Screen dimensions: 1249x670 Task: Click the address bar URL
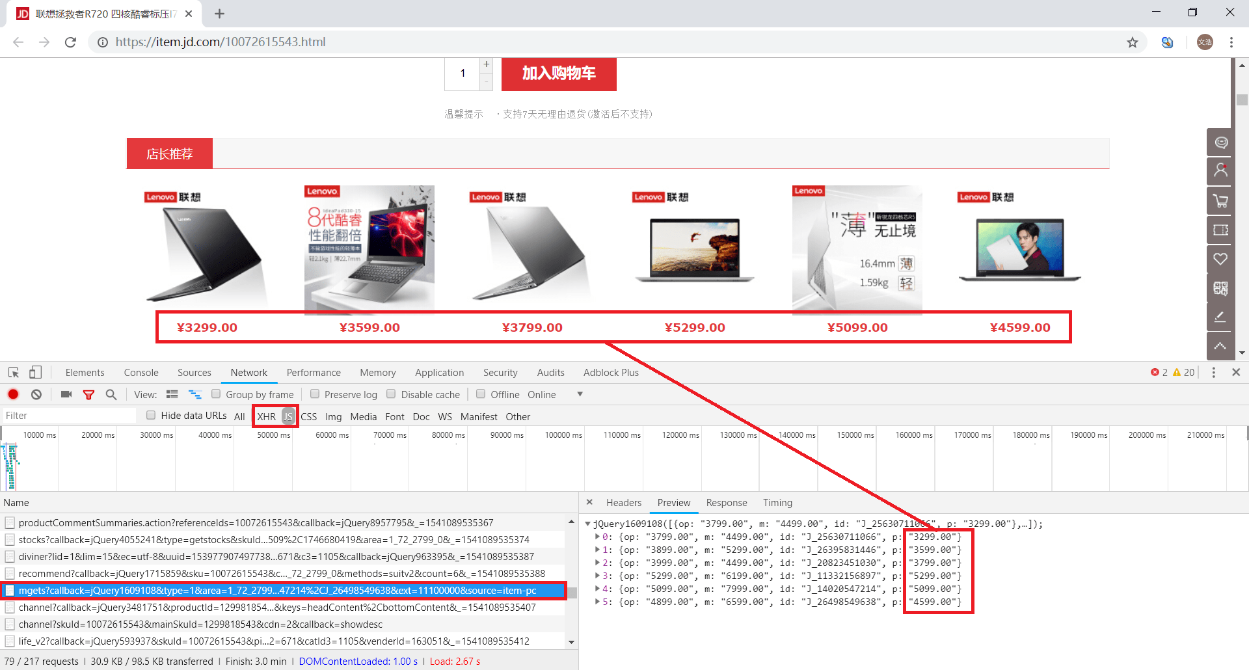point(221,42)
